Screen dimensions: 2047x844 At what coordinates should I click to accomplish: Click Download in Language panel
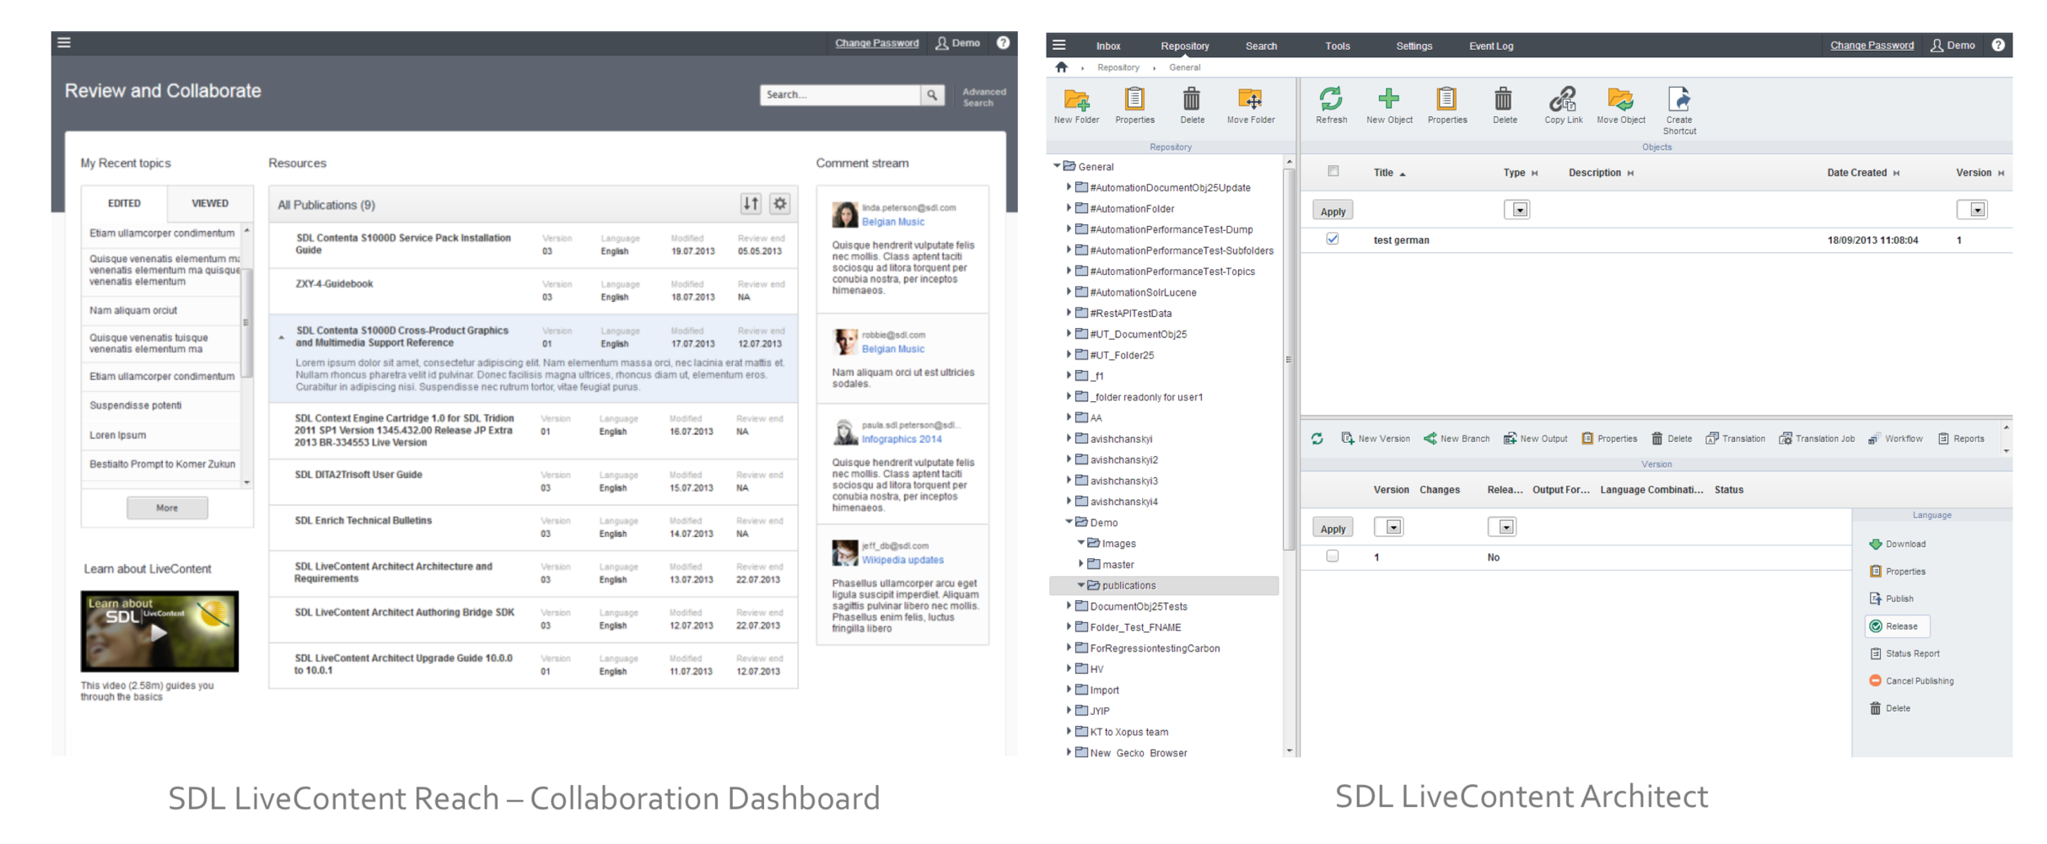point(1897,544)
